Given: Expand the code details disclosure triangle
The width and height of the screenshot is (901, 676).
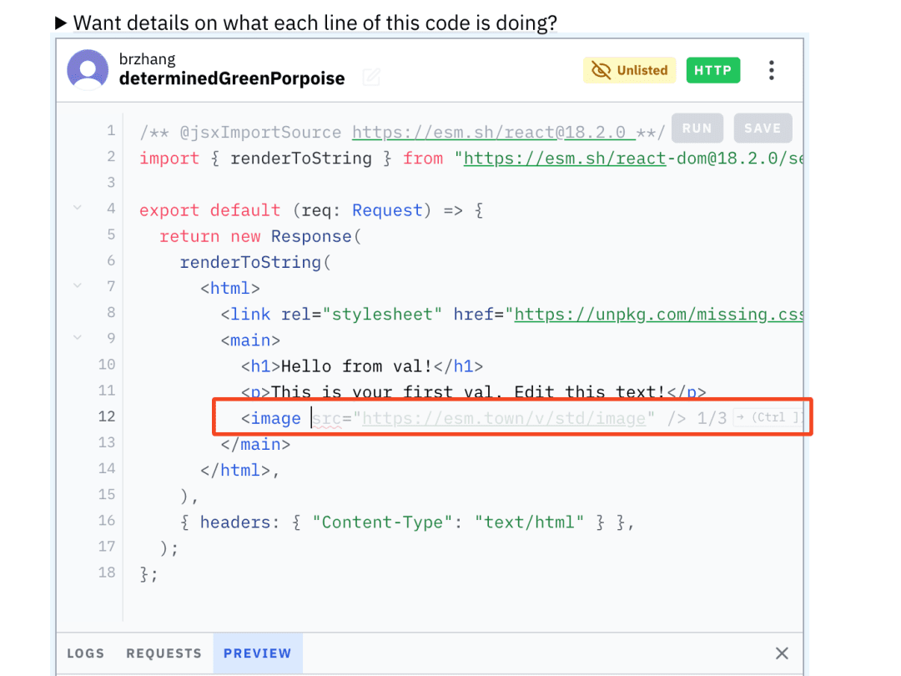Looking at the screenshot, I should pos(61,23).
